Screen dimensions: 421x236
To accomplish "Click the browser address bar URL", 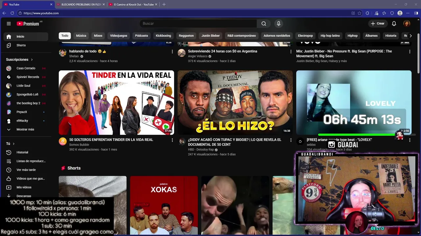I will (x=41, y=13).
